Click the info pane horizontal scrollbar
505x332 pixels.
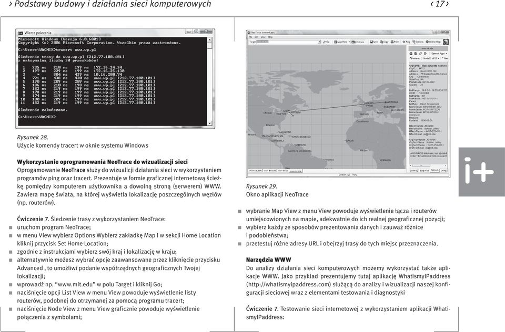428,165
